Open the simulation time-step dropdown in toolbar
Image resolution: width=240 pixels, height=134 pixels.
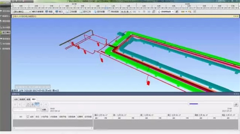126,12
